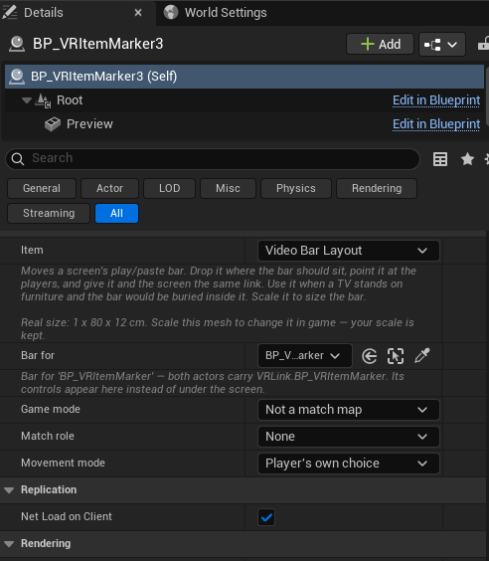
Task: Pick actor from scene eyedropper icon
Action: coord(422,356)
